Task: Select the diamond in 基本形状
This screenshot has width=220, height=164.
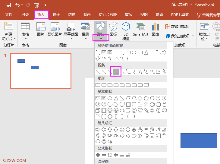Action: (140, 98)
